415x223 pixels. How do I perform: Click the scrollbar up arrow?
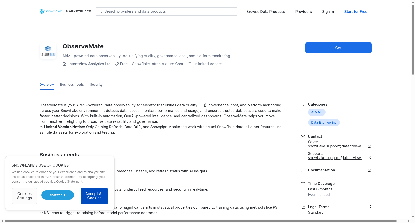(413, 2)
